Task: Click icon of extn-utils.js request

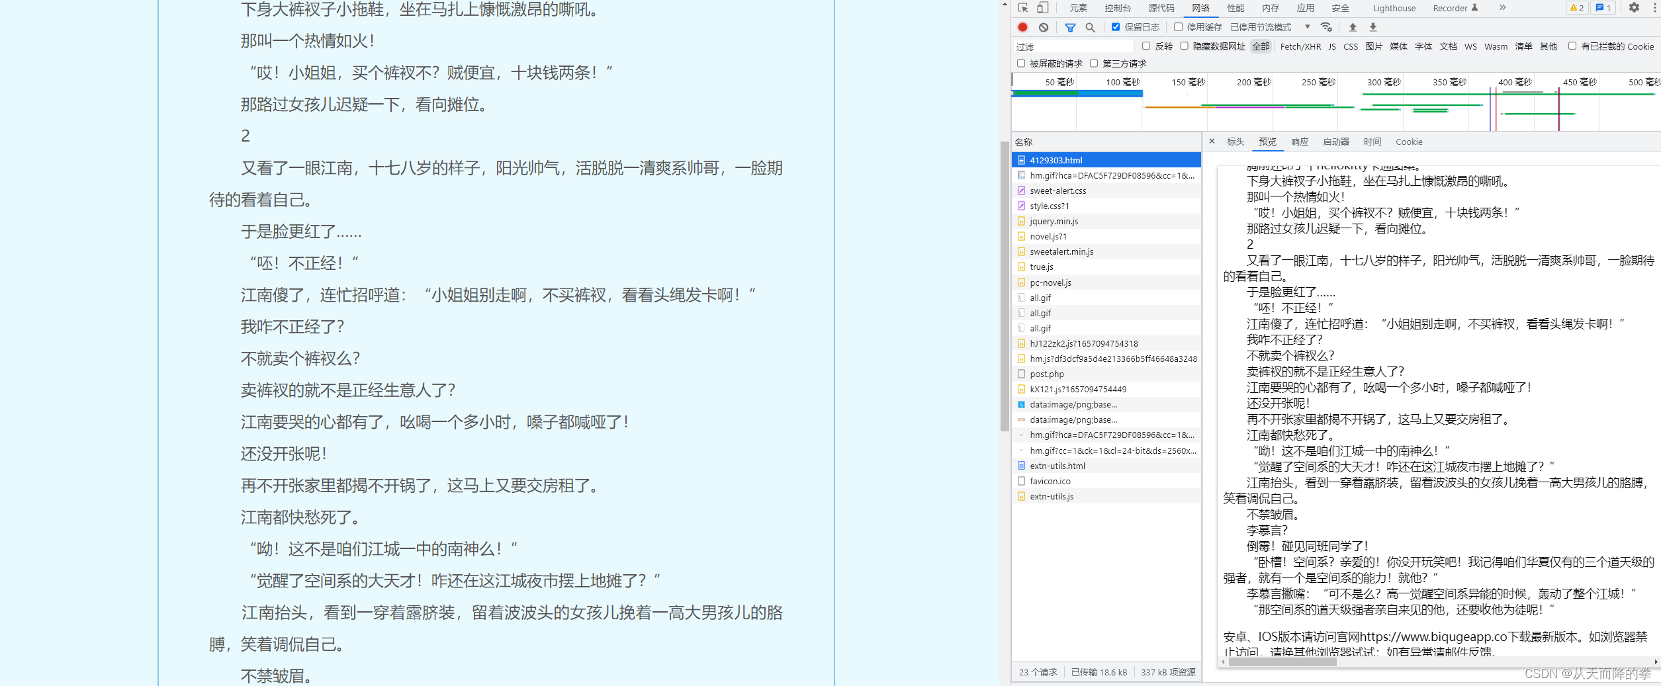Action: (1021, 496)
